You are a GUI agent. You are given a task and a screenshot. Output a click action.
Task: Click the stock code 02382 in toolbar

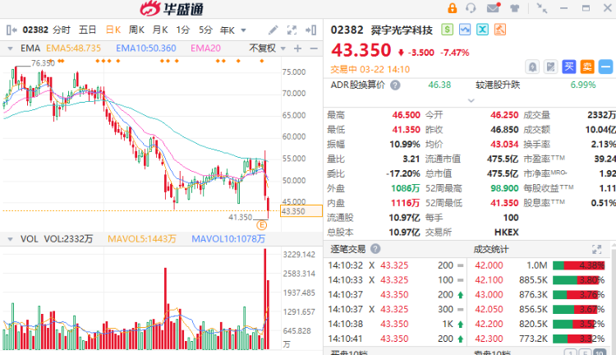click(x=35, y=30)
